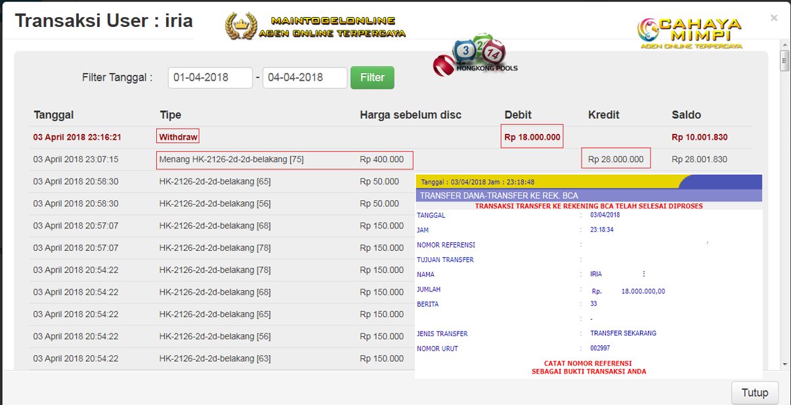This screenshot has width=791, height=405.
Task: Click the Tipe column header
Action: click(170, 115)
